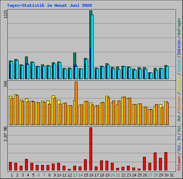Click day label '15' on the x-axis
Image resolution: width=183 pixels, height=179 pixels.
click(x=86, y=175)
